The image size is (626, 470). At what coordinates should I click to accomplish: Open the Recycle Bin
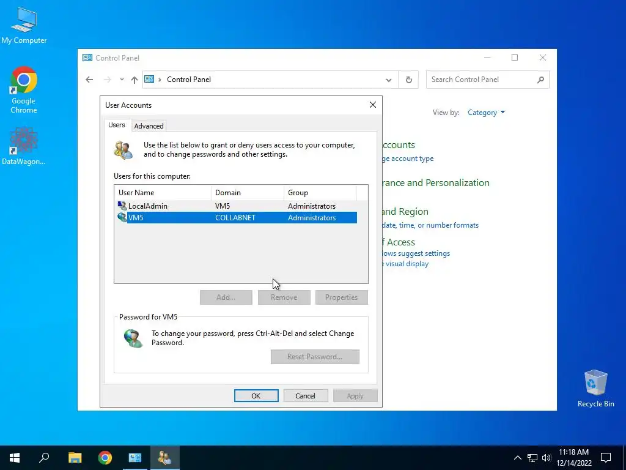(595, 389)
